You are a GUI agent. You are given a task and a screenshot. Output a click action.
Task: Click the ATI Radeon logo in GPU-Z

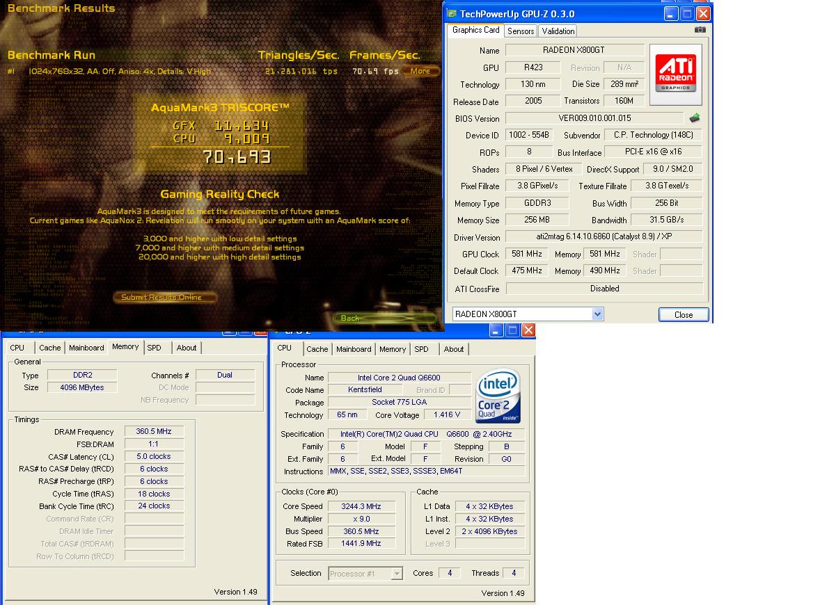coord(676,74)
